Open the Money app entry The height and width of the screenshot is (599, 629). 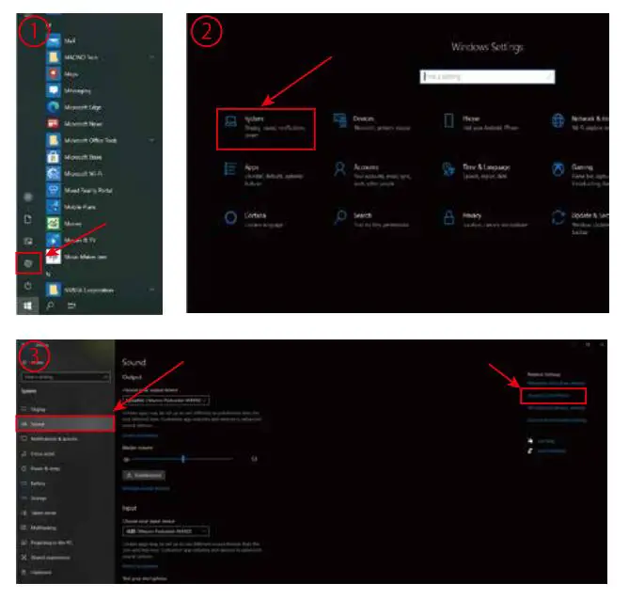tap(64, 224)
